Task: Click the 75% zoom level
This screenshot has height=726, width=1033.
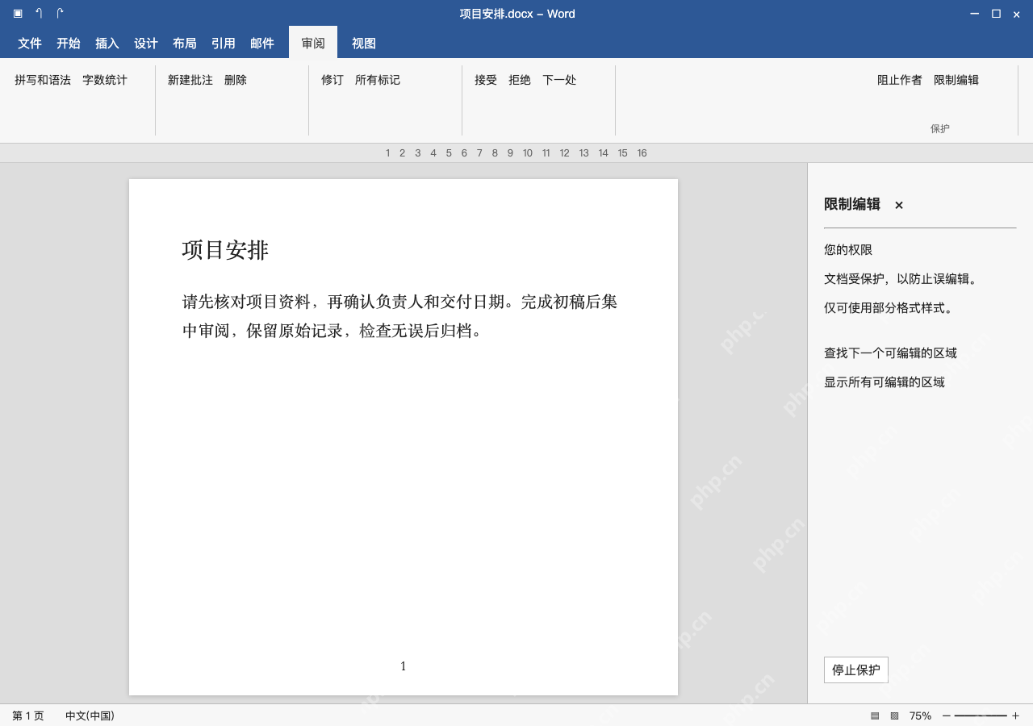Action: (x=920, y=716)
